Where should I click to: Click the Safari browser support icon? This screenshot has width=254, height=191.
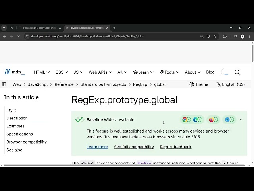coord(227,119)
